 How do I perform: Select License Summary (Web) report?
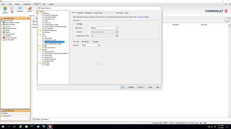tap(51, 25)
